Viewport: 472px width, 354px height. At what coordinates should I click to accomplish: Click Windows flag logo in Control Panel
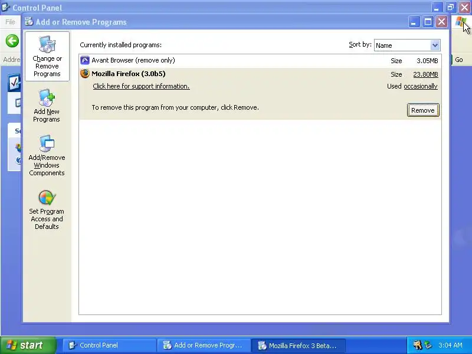461,22
